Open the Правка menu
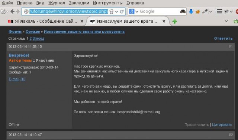The width and height of the screenshot is (238, 140). coord(25,3)
